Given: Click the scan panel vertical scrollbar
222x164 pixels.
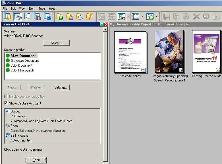Looking at the screenshot, I should tap(106, 94).
